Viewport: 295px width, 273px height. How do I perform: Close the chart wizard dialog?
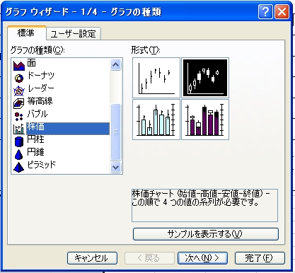pos(282,12)
